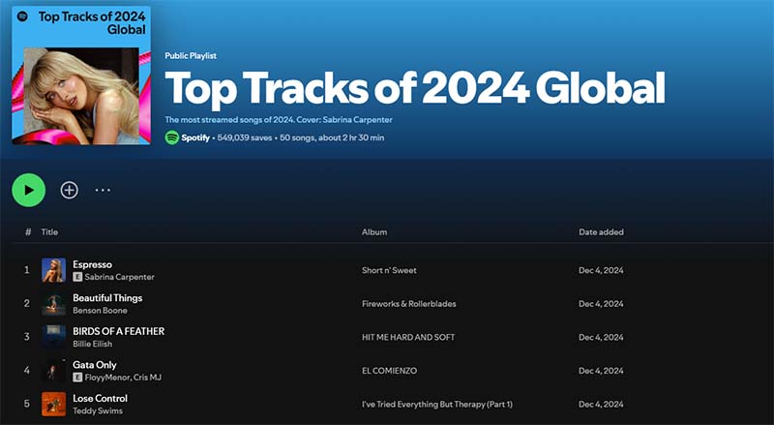Open the Teddy Swims artist link
The image size is (774, 425).
[98, 410]
